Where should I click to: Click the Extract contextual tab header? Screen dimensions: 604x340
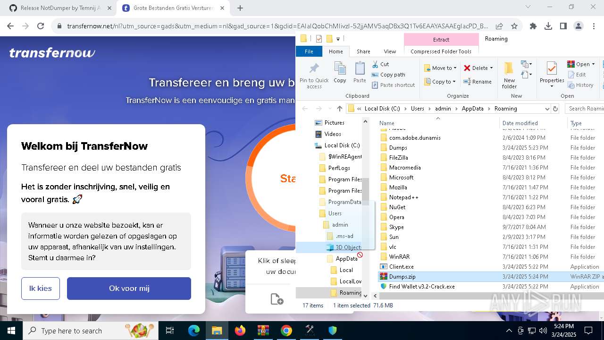441,40
